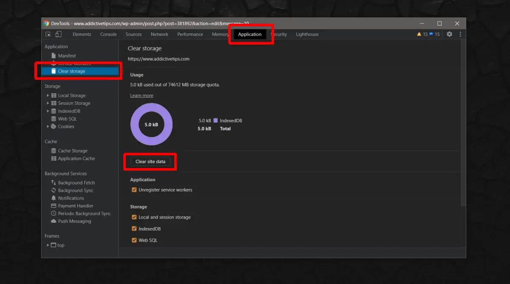
Task: Switch to the Performance tab
Action: click(x=190, y=34)
